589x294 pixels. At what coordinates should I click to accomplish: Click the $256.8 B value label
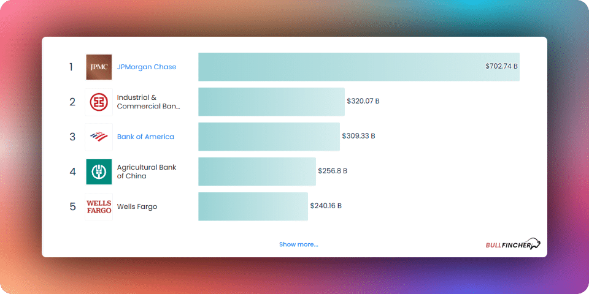point(333,171)
